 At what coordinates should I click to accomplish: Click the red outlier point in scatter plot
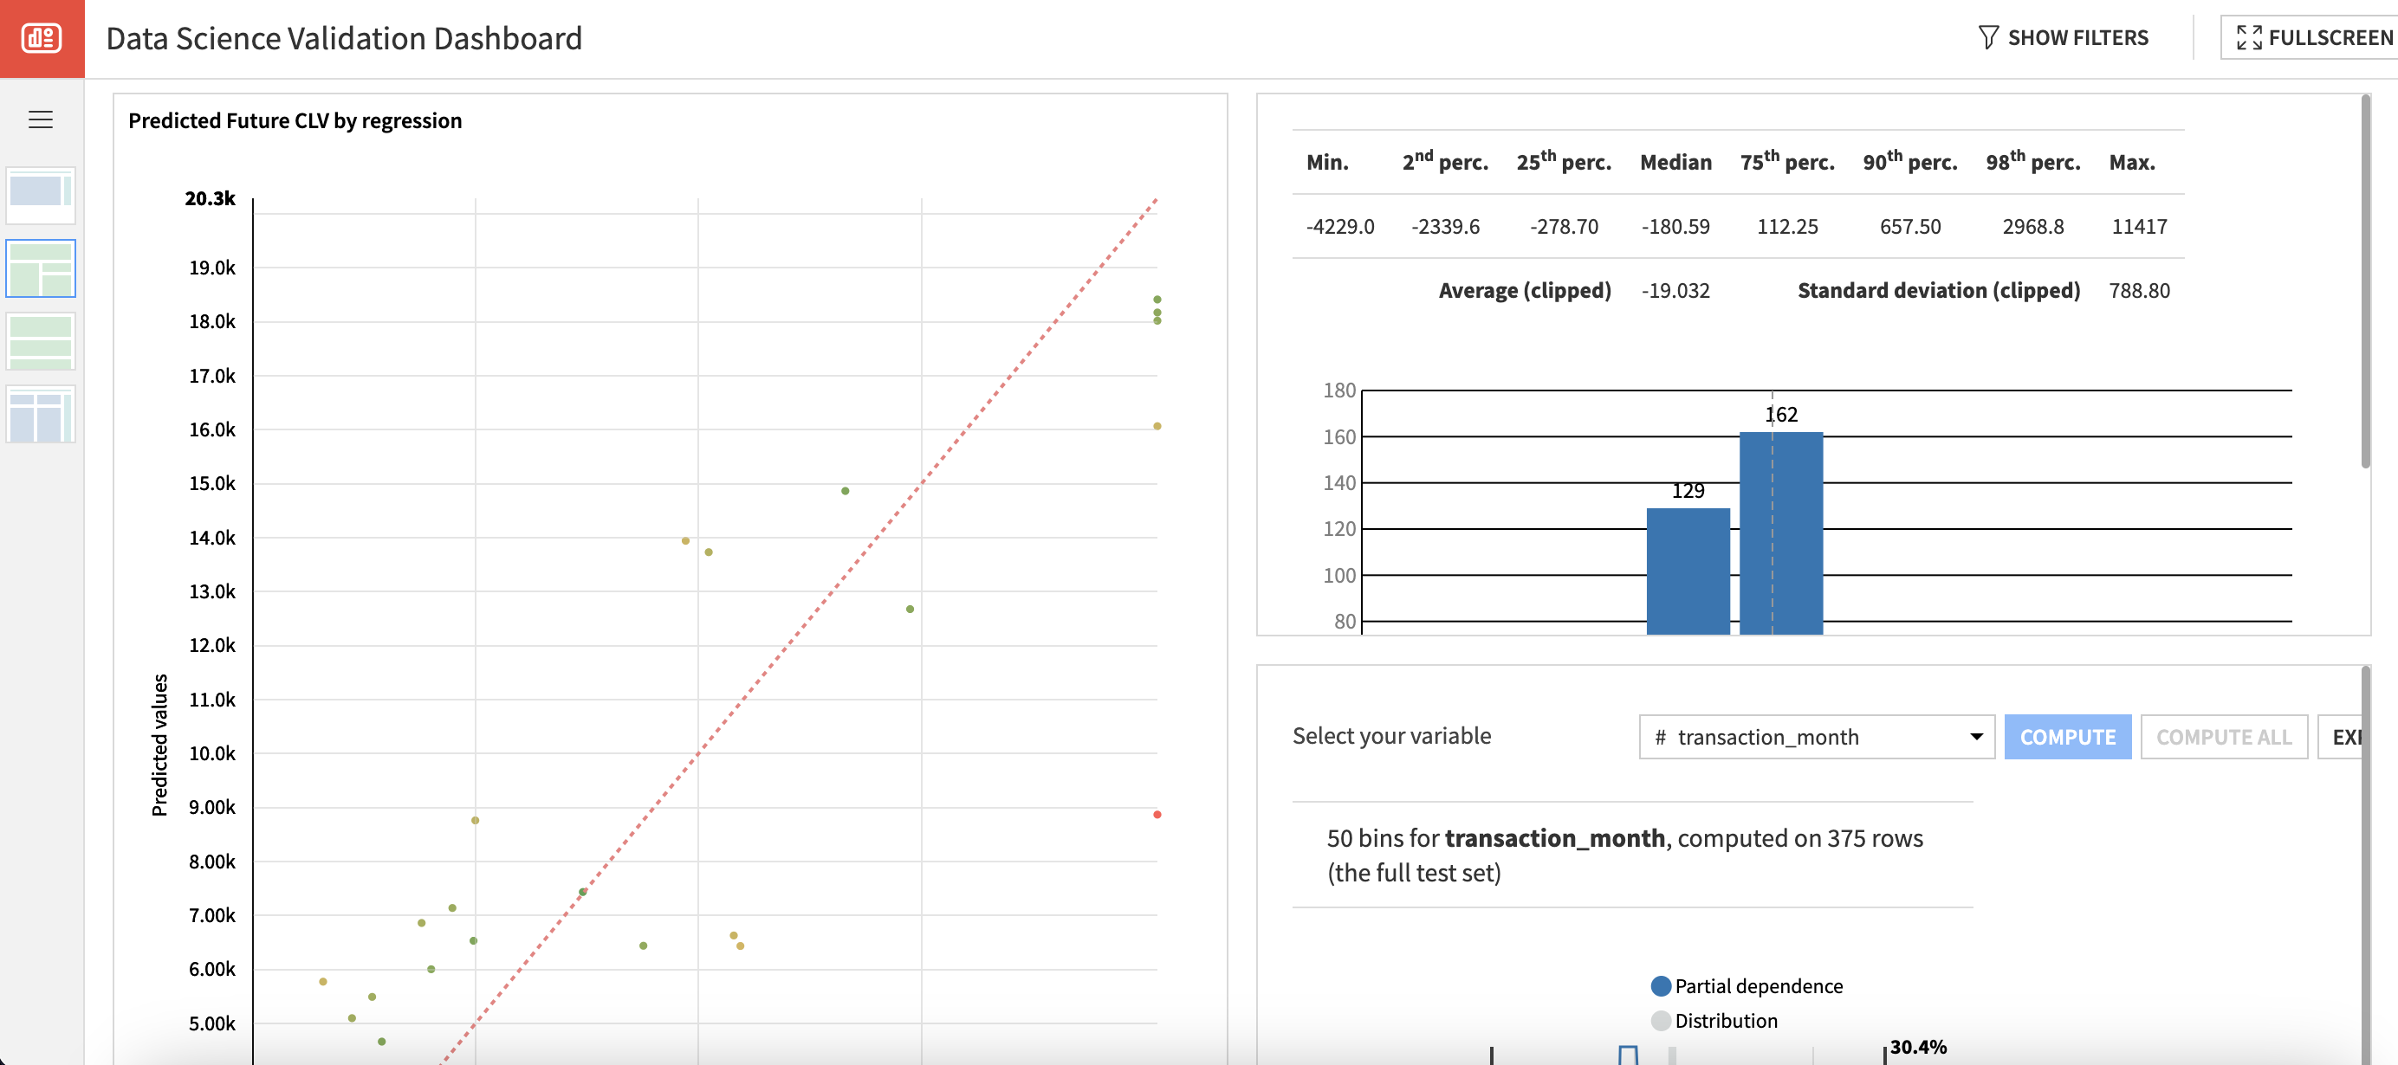pos(1157,814)
